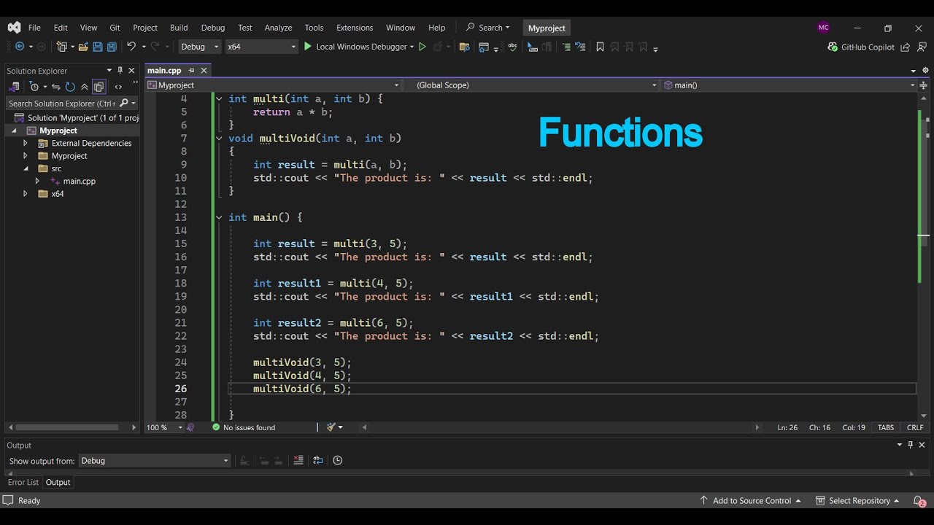Start without debugging using the hollow green arrow
Image resolution: width=934 pixels, height=525 pixels.
tap(422, 47)
